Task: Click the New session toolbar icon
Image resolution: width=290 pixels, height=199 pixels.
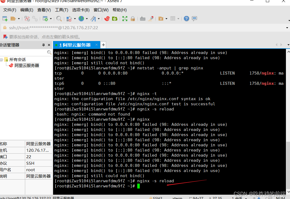Action: (5, 19)
